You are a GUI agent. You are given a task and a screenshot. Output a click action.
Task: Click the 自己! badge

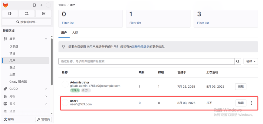point(86,90)
